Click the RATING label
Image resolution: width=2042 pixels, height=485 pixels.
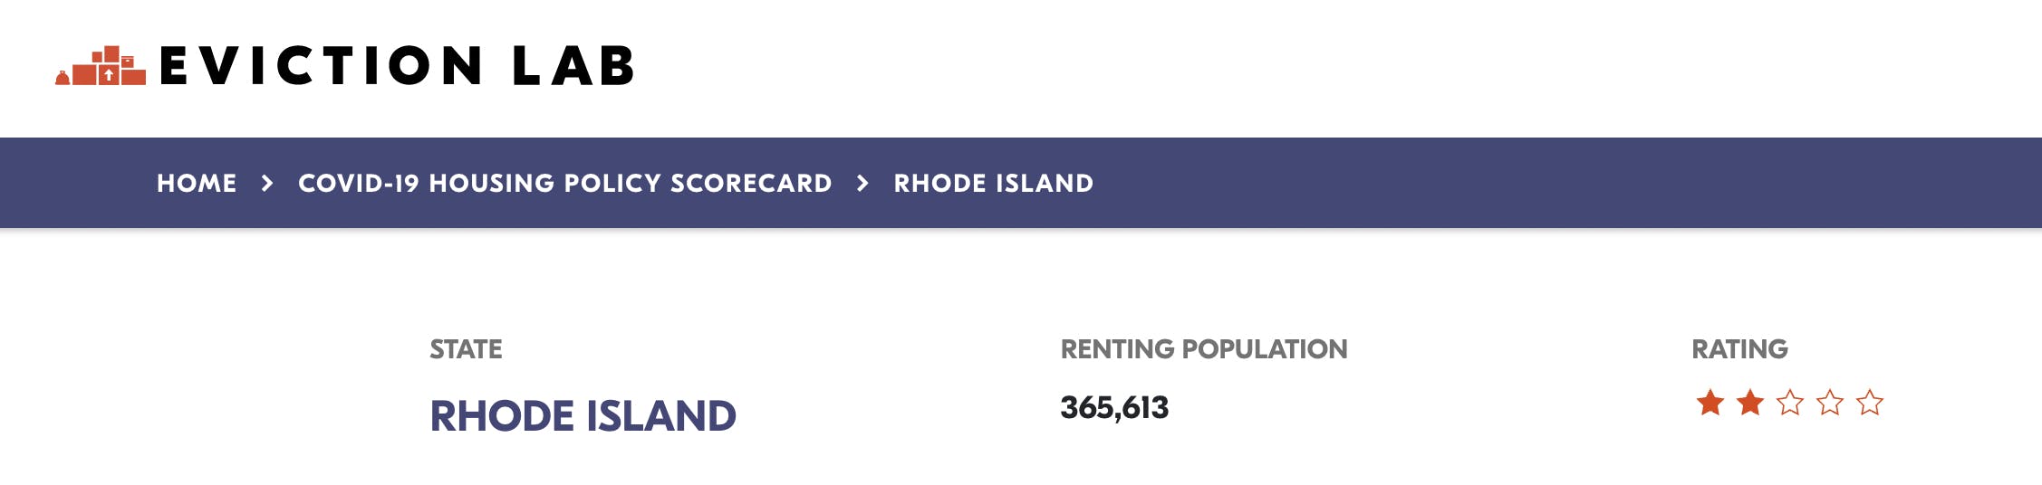[1739, 349]
